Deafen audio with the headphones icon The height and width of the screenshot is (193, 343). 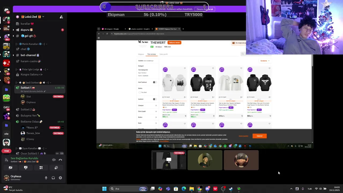(53, 178)
